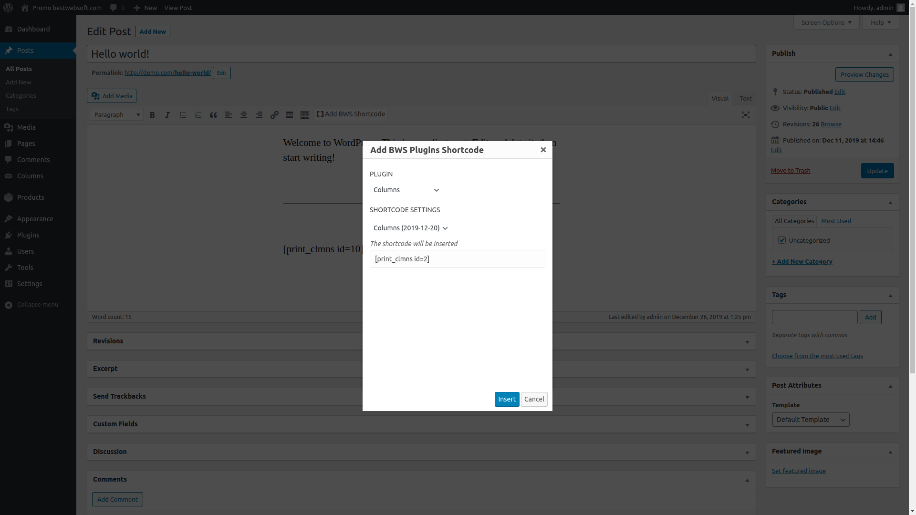Screen dimensions: 916x515
Task: Switch to the Visual editor tab
Action: [720, 99]
